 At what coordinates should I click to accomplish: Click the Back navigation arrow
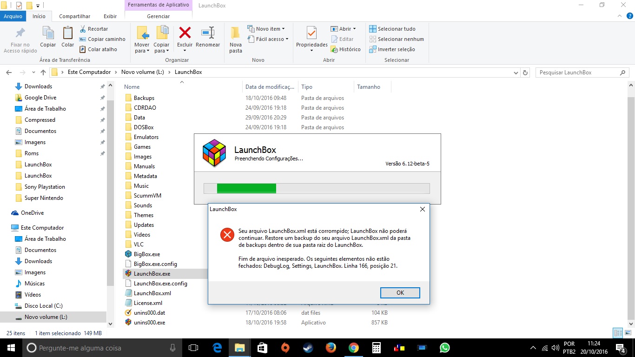[8, 73]
